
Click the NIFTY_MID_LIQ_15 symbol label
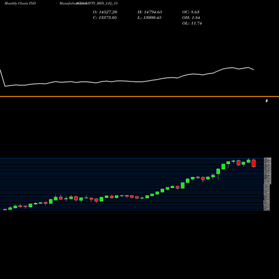[102, 3]
